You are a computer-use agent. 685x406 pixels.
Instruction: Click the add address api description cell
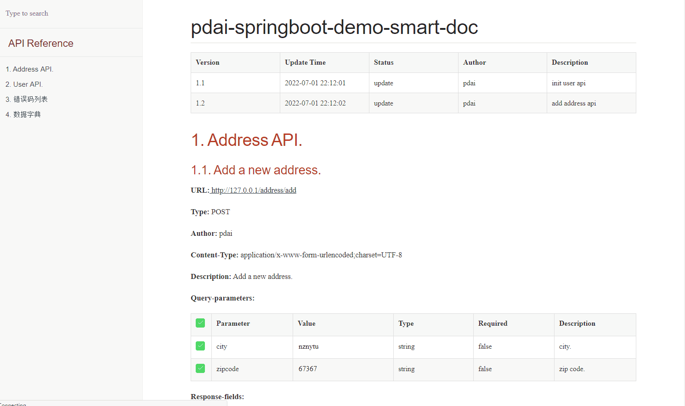574,103
